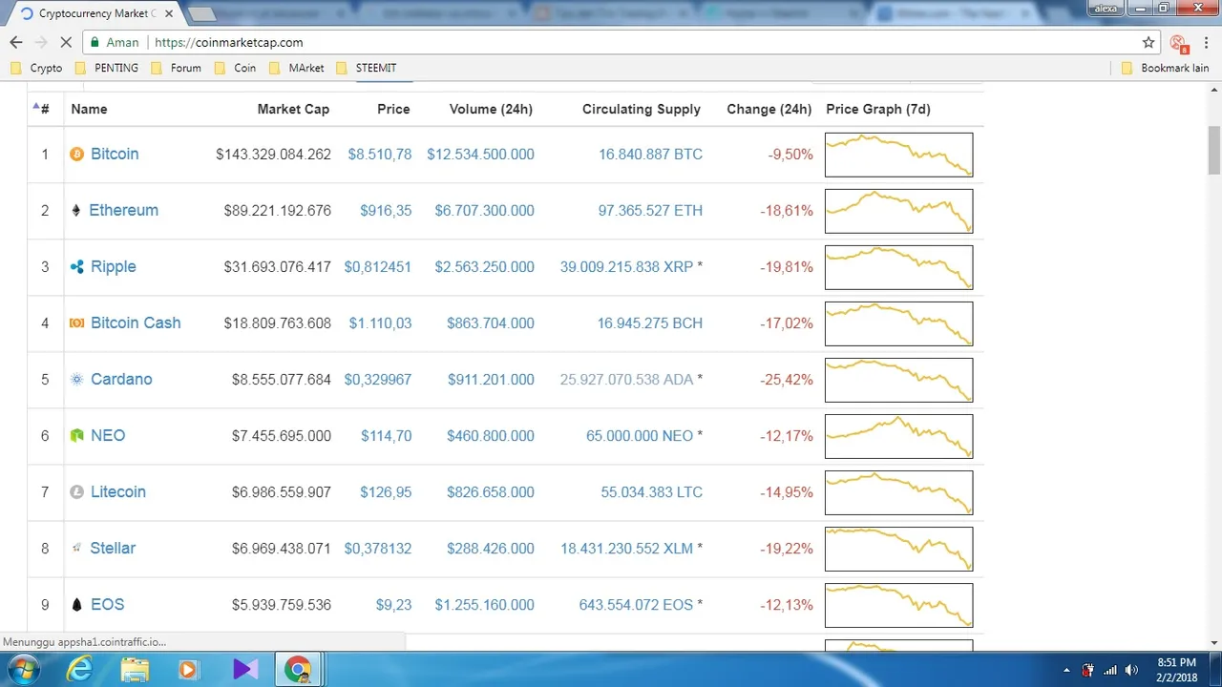Image resolution: width=1222 pixels, height=687 pixels.
Task: Open the STEEMIT bookmarks folder
Action: [366, 68]
